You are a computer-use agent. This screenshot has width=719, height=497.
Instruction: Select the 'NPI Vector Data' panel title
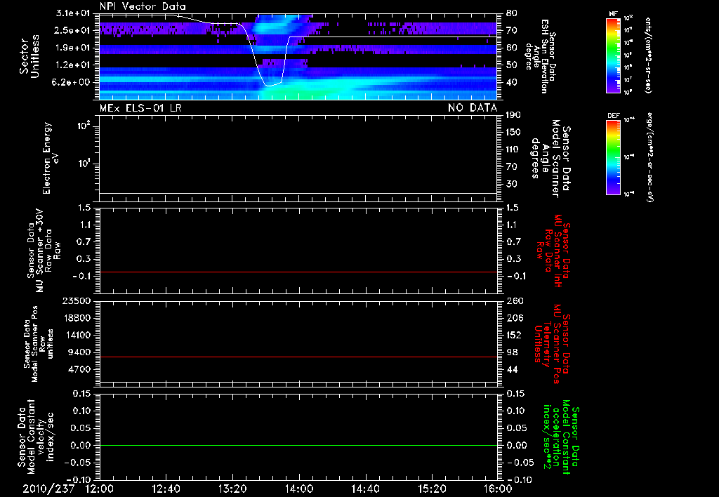[143, 6]
